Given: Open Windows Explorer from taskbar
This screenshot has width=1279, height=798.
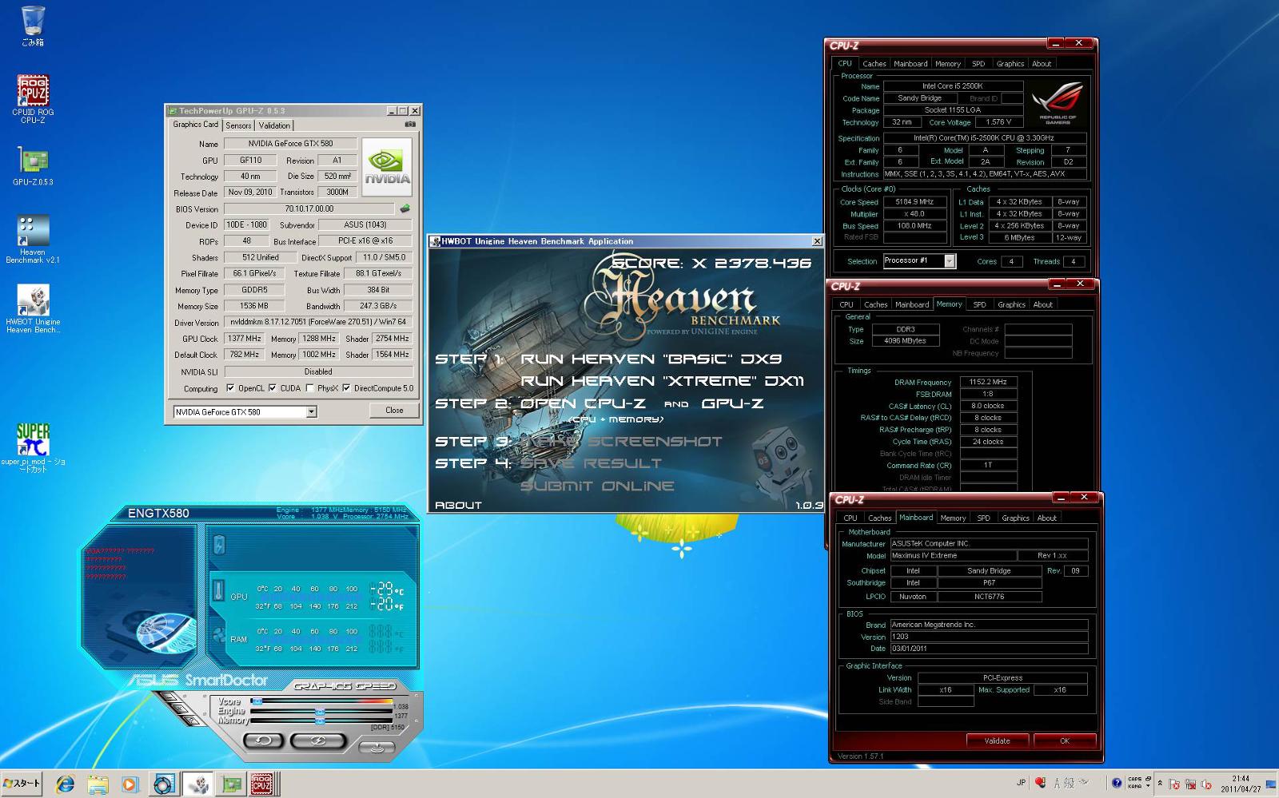Looking at the screenshot, I should click(98, 784).
